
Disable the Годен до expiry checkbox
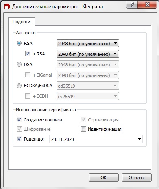tap(19, 139)
